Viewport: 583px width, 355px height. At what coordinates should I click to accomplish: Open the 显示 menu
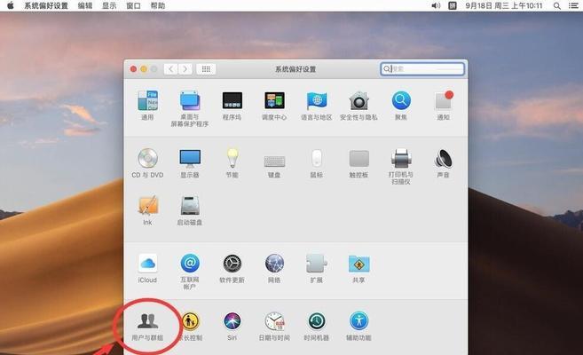click(x=109, y=5)
